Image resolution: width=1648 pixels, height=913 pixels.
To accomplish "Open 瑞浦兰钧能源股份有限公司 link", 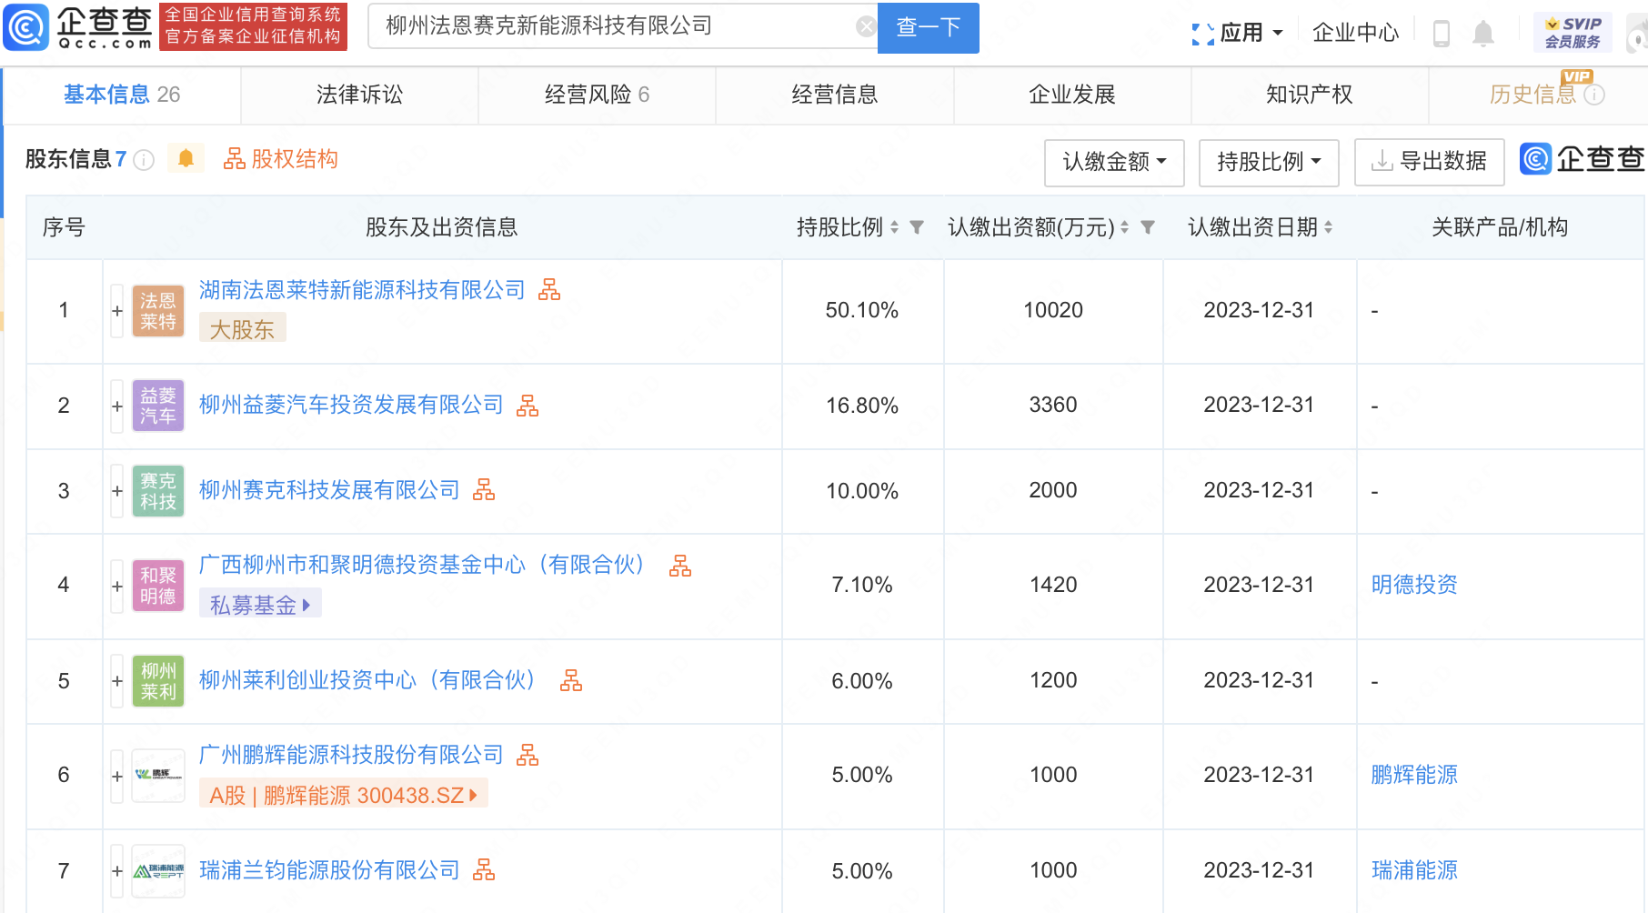I will (x=329, y=870).
